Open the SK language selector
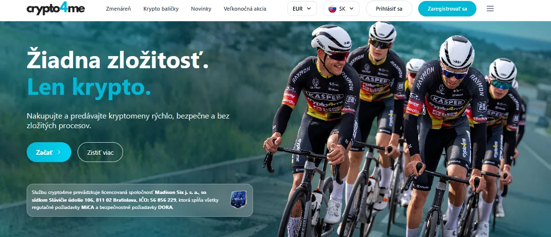This screenshot has height=237, width=551. click(x=341, y=9)
